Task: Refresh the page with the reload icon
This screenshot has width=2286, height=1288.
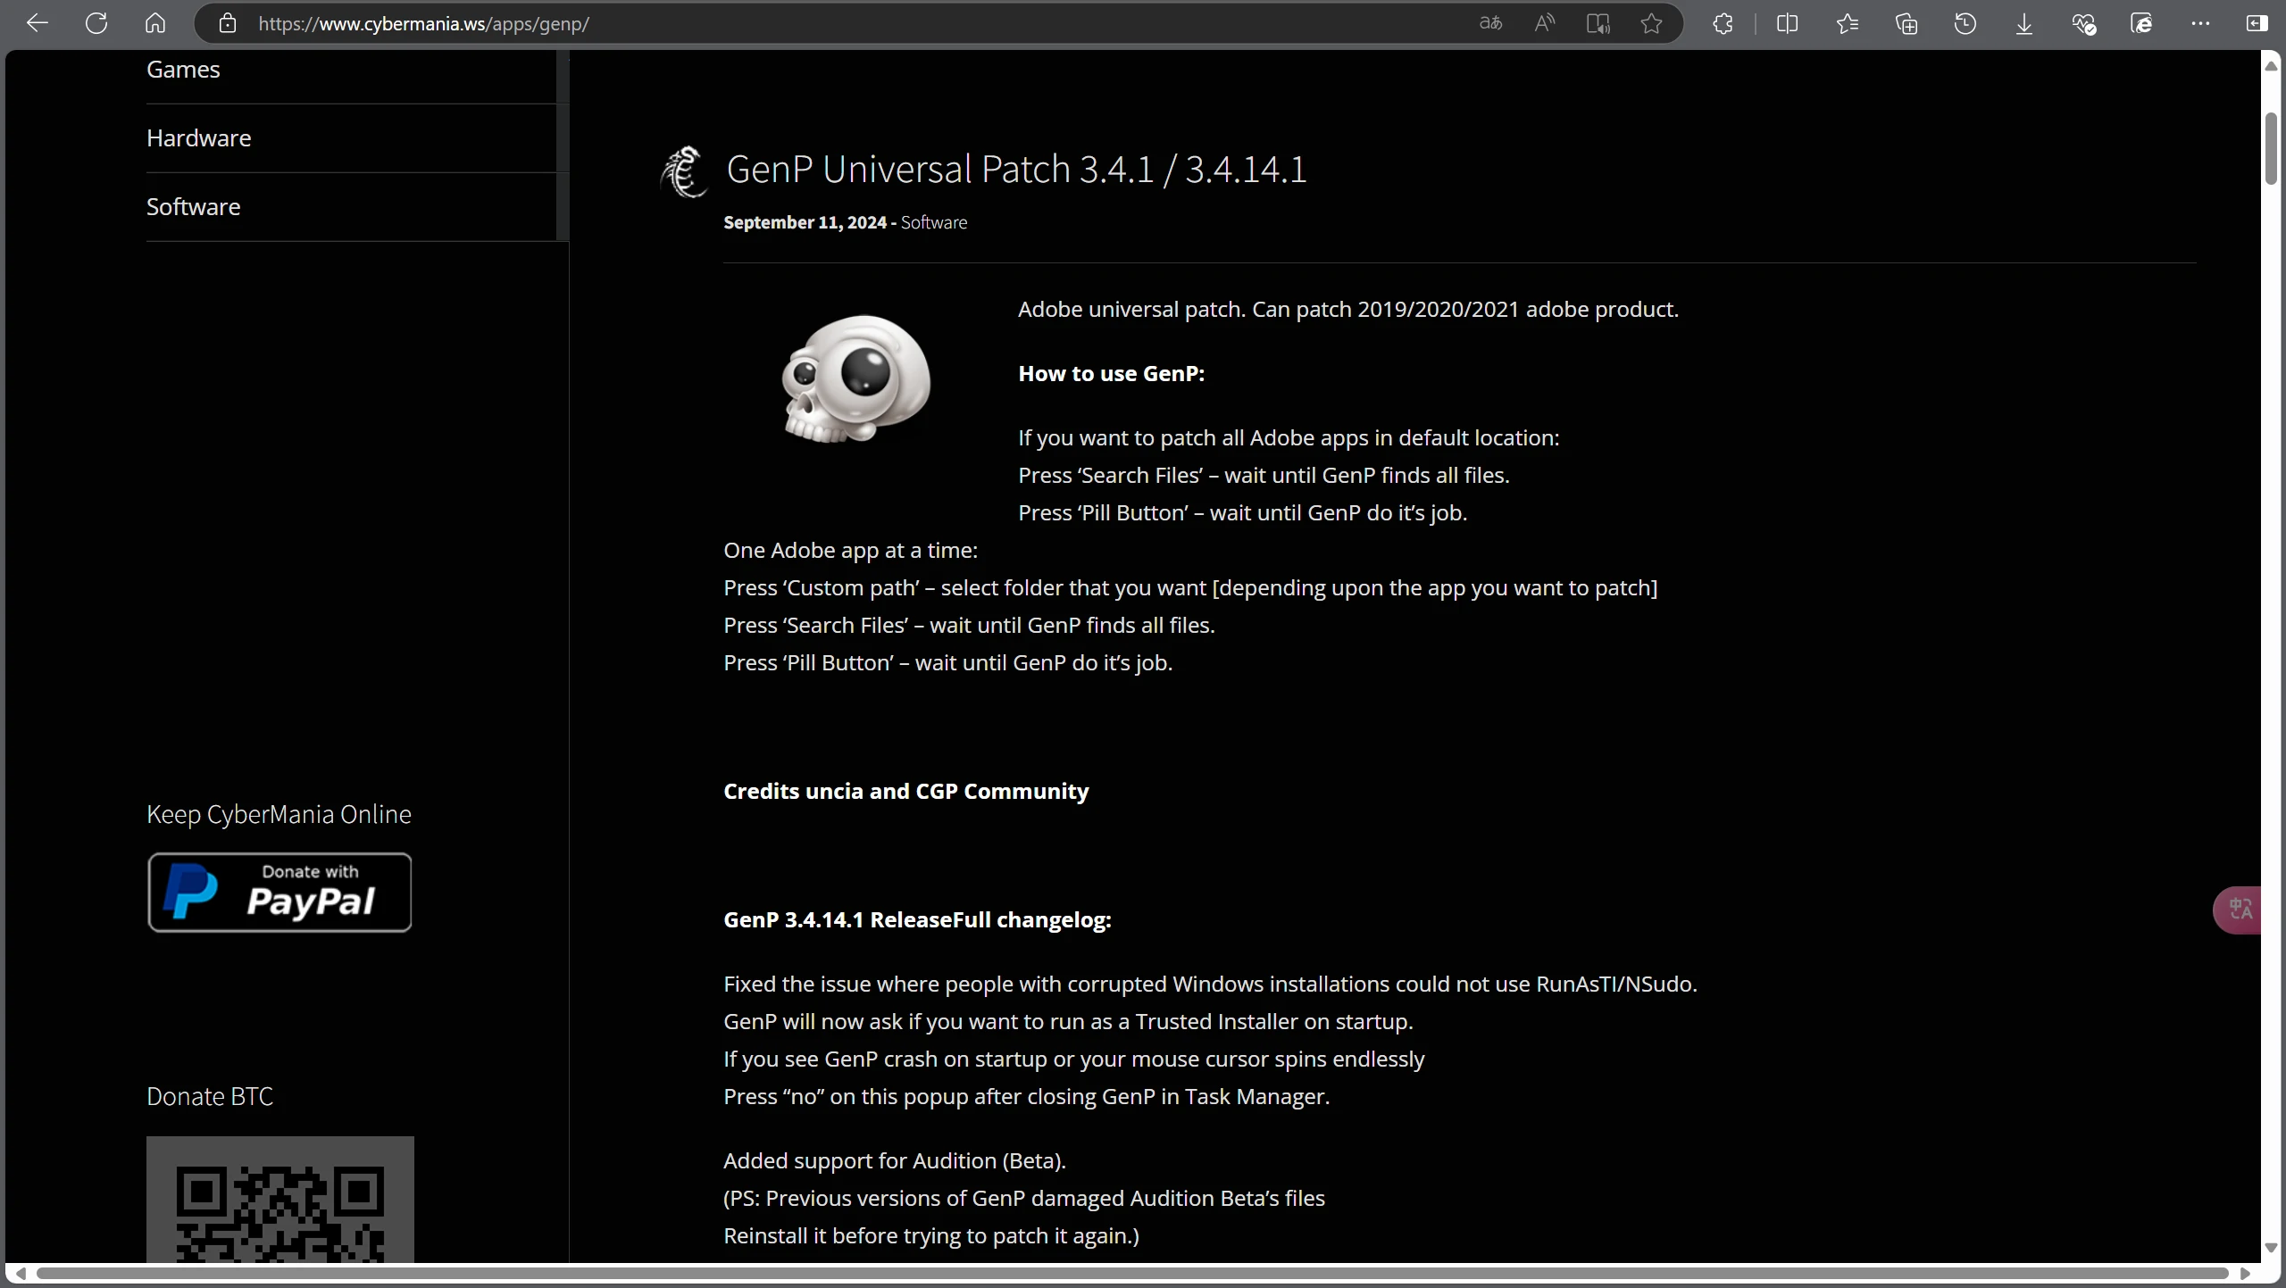Action: point(96,23)
